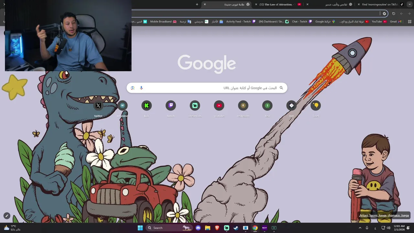Screen dimensions: 414x233
Task: Search by image with Google Lens icon
Action: pyautogui.click(x=133, y=88)
